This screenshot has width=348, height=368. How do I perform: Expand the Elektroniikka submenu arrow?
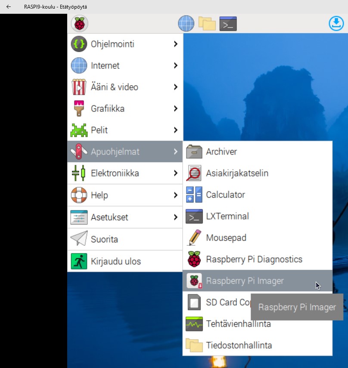(x=176, y=173)
